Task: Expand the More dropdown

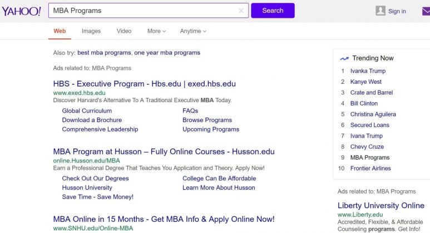Action: point(156,31)
